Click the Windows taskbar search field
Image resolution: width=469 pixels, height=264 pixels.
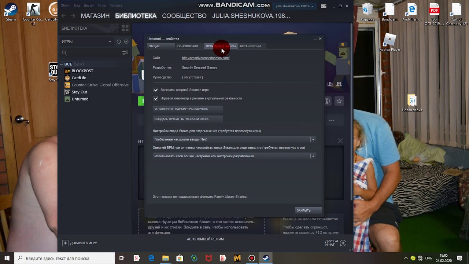coord(64,258)
